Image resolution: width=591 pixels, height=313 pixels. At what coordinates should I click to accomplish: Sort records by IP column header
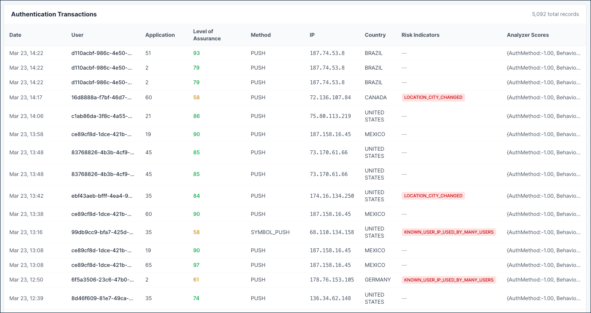pos(312,35)
